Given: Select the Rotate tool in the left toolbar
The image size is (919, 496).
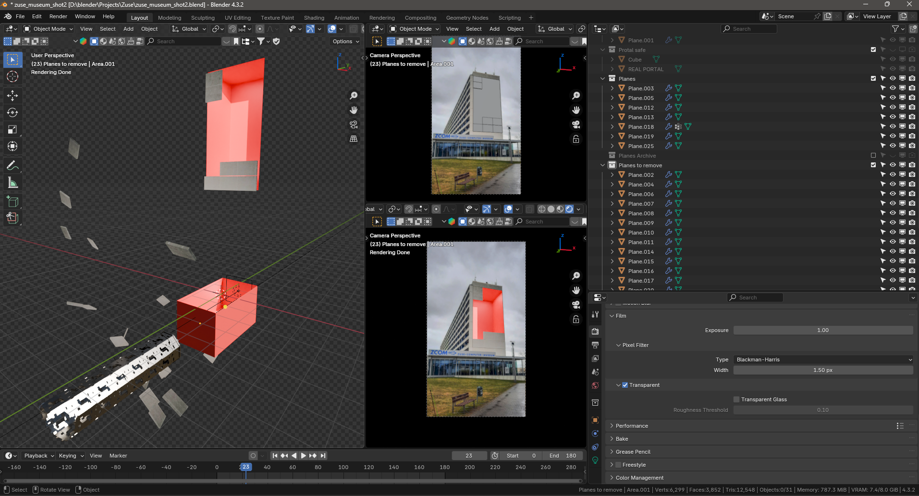Looking at the screenshot, I should [x=12, y=112].
